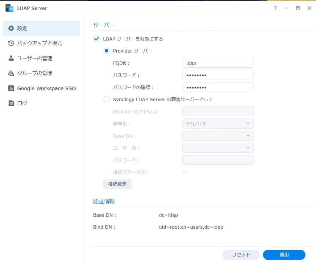Click the log list icon

(11, 103)
